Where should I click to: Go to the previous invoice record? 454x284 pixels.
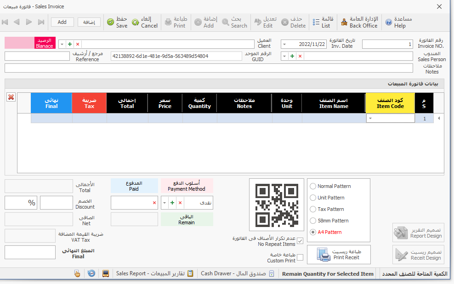tap(17, 22)
